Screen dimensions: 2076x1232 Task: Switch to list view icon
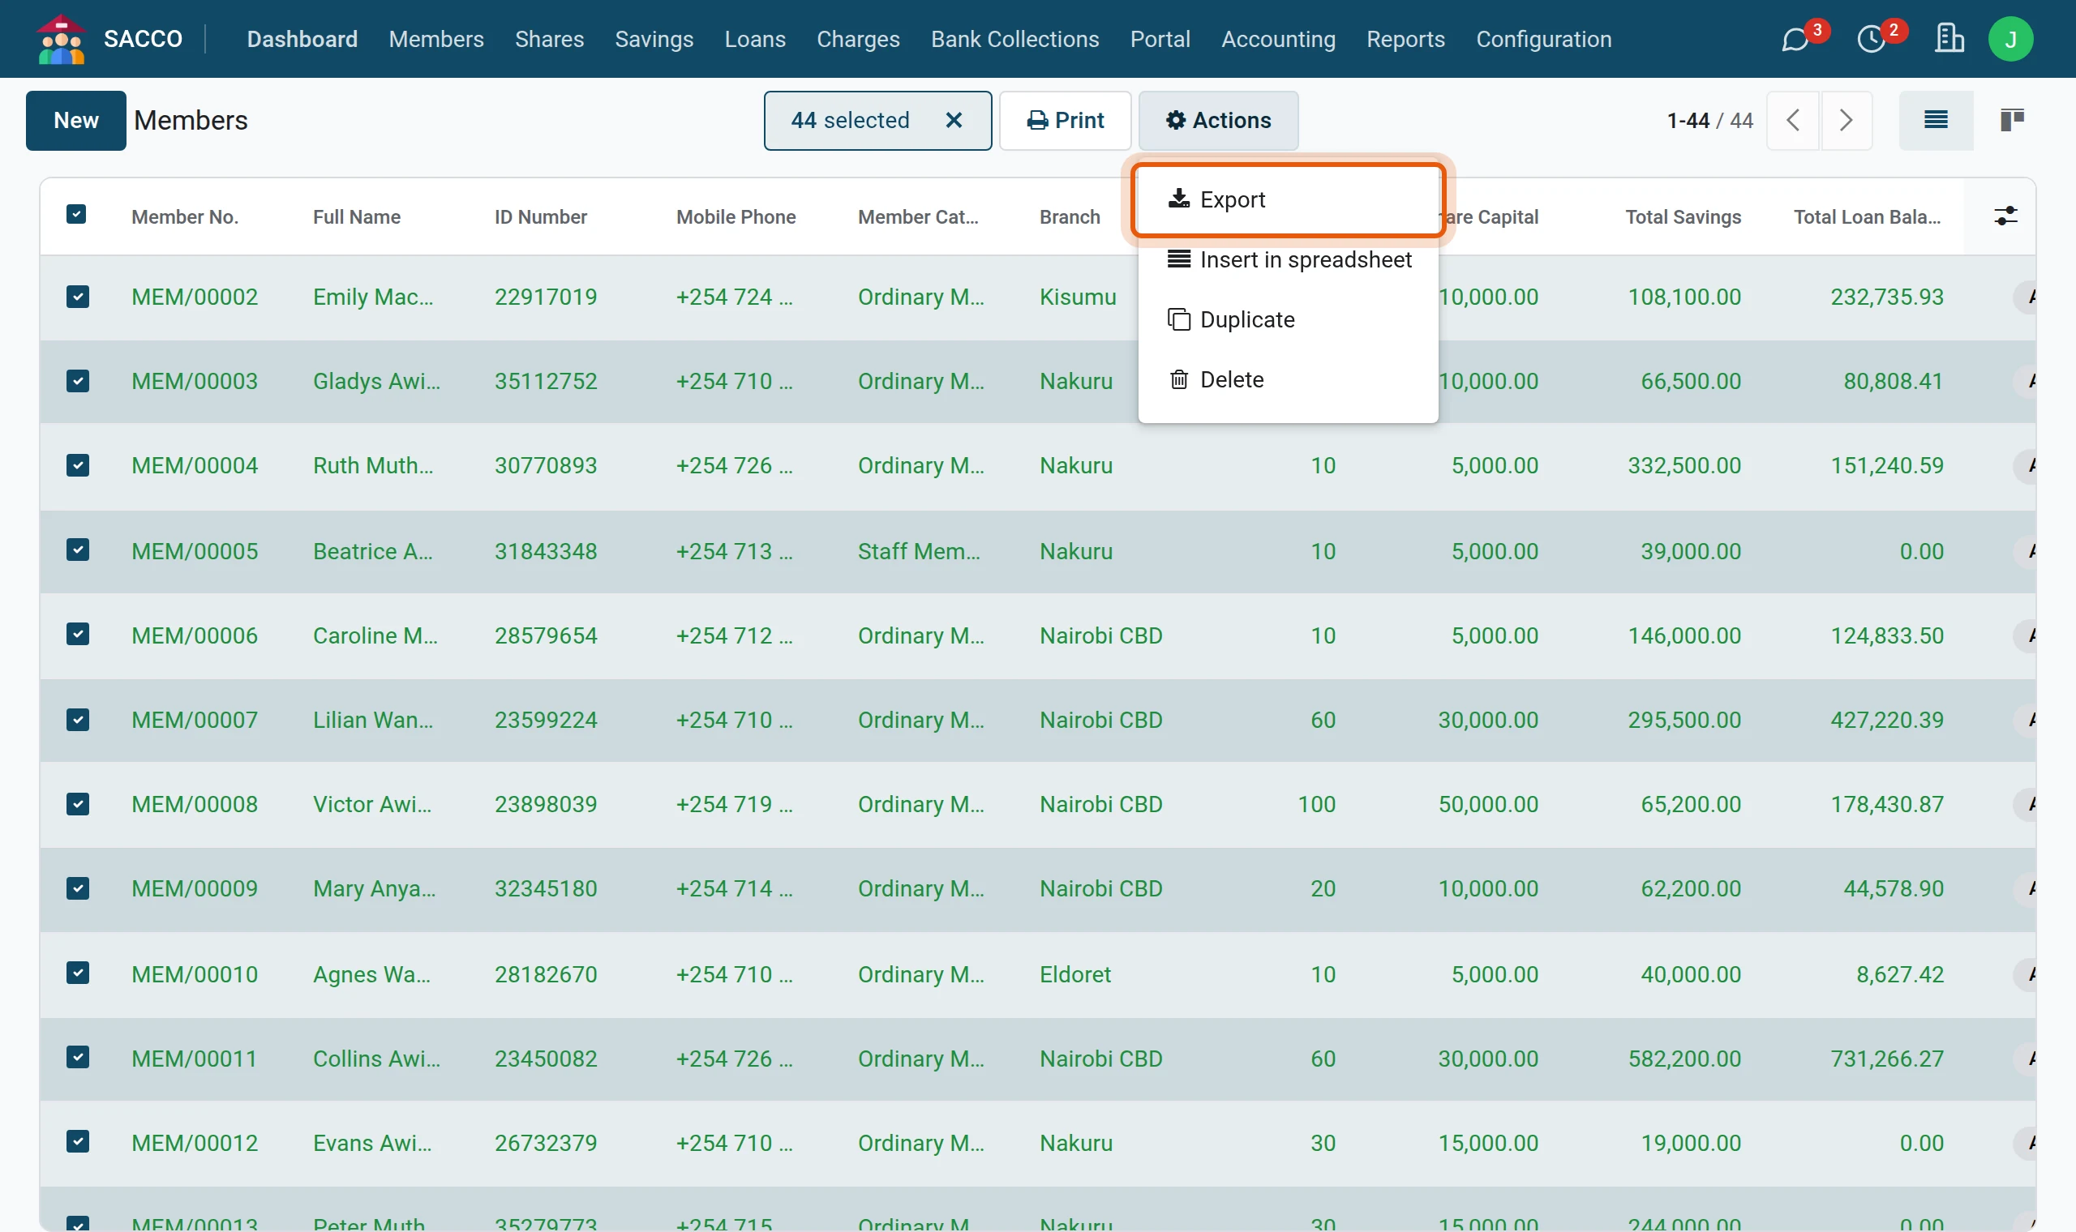tap(1936, 121)
